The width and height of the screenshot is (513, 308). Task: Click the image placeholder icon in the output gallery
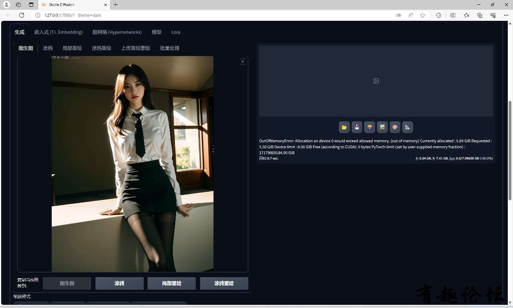[x=376, y=81]
